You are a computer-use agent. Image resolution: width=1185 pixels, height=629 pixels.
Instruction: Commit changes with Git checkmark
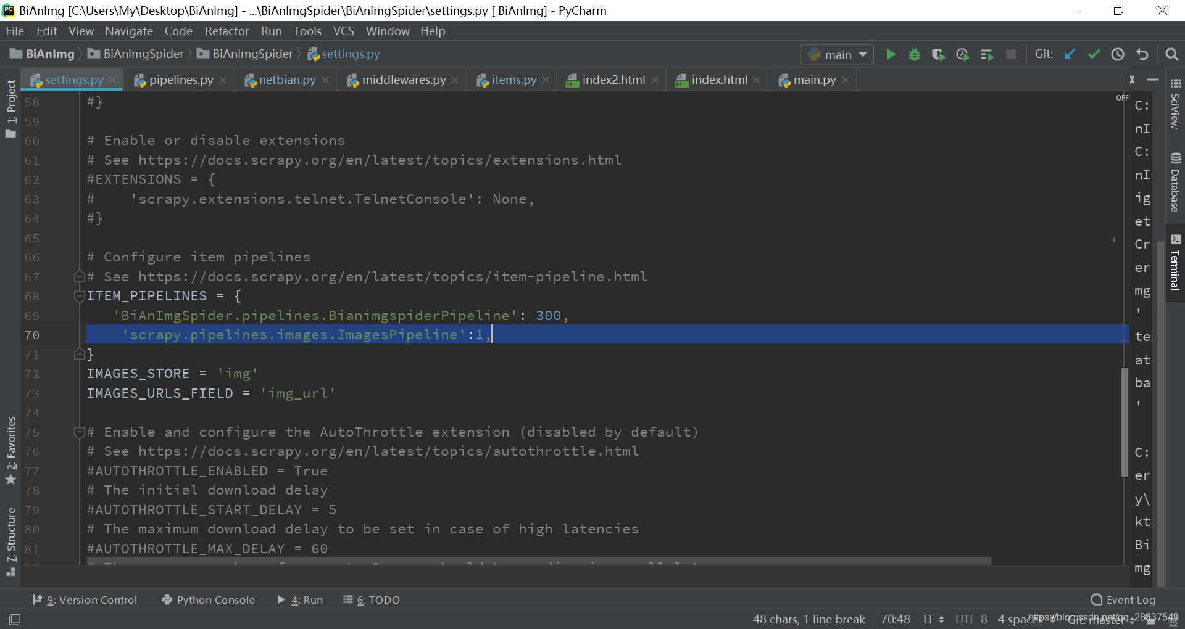[1094, 54]
